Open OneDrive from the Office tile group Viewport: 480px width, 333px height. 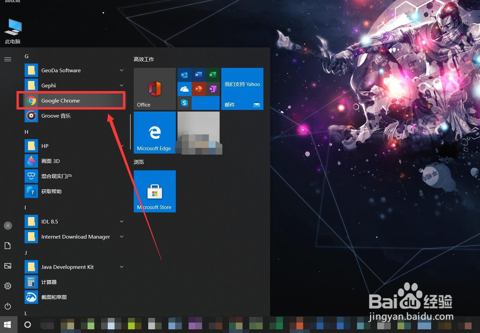pyautogui.click(x=184, y=89)
